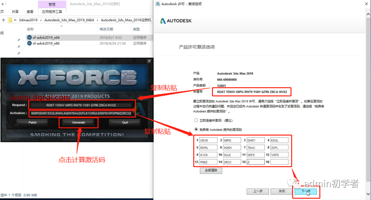
Task: Click the xf-adsk2019_x86 application icon
Action: (x=29, y=43)
